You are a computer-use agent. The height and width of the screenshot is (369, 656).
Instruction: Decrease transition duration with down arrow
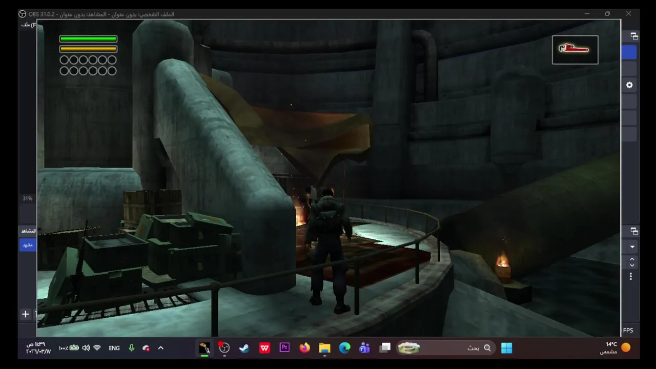(x=632, y=265)
